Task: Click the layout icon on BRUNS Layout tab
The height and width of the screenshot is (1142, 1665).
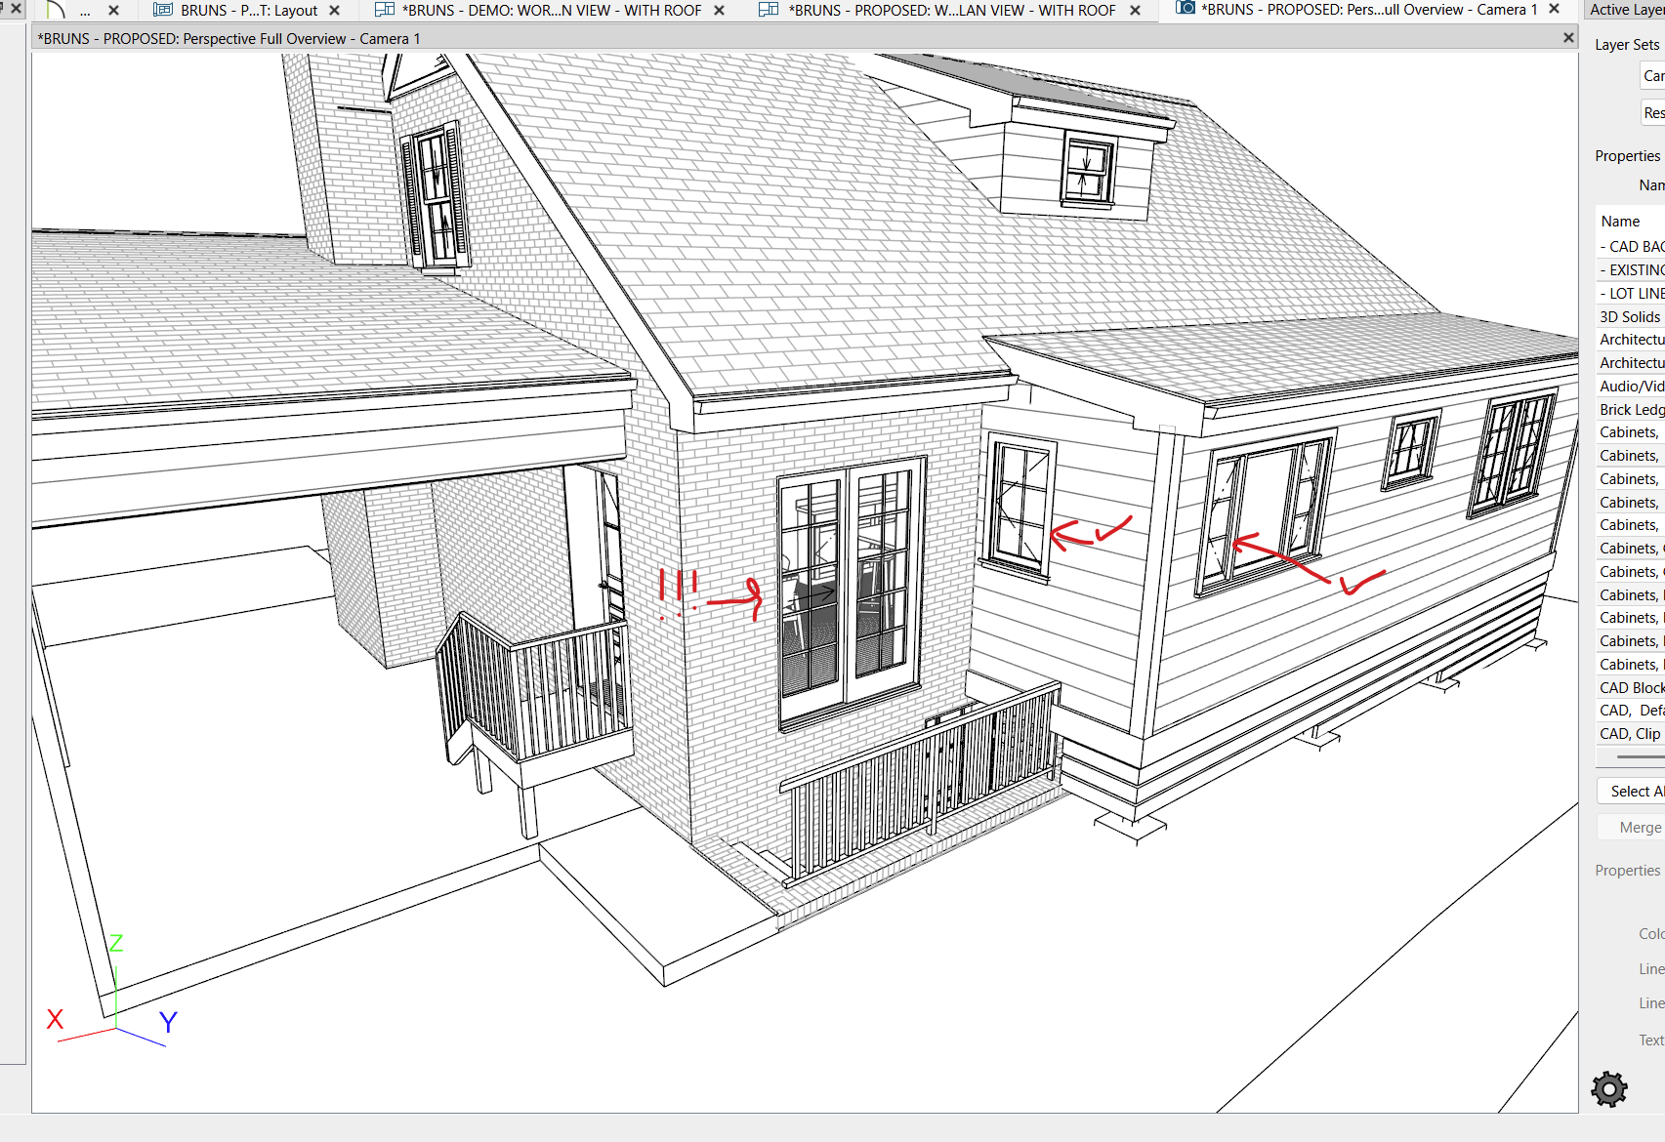Action: [x=163, y=10]
